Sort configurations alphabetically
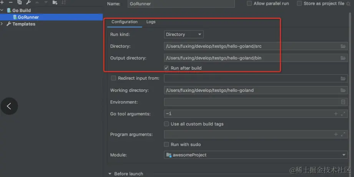354x177 pixels. pyautogui.click(x=64, y=2)
